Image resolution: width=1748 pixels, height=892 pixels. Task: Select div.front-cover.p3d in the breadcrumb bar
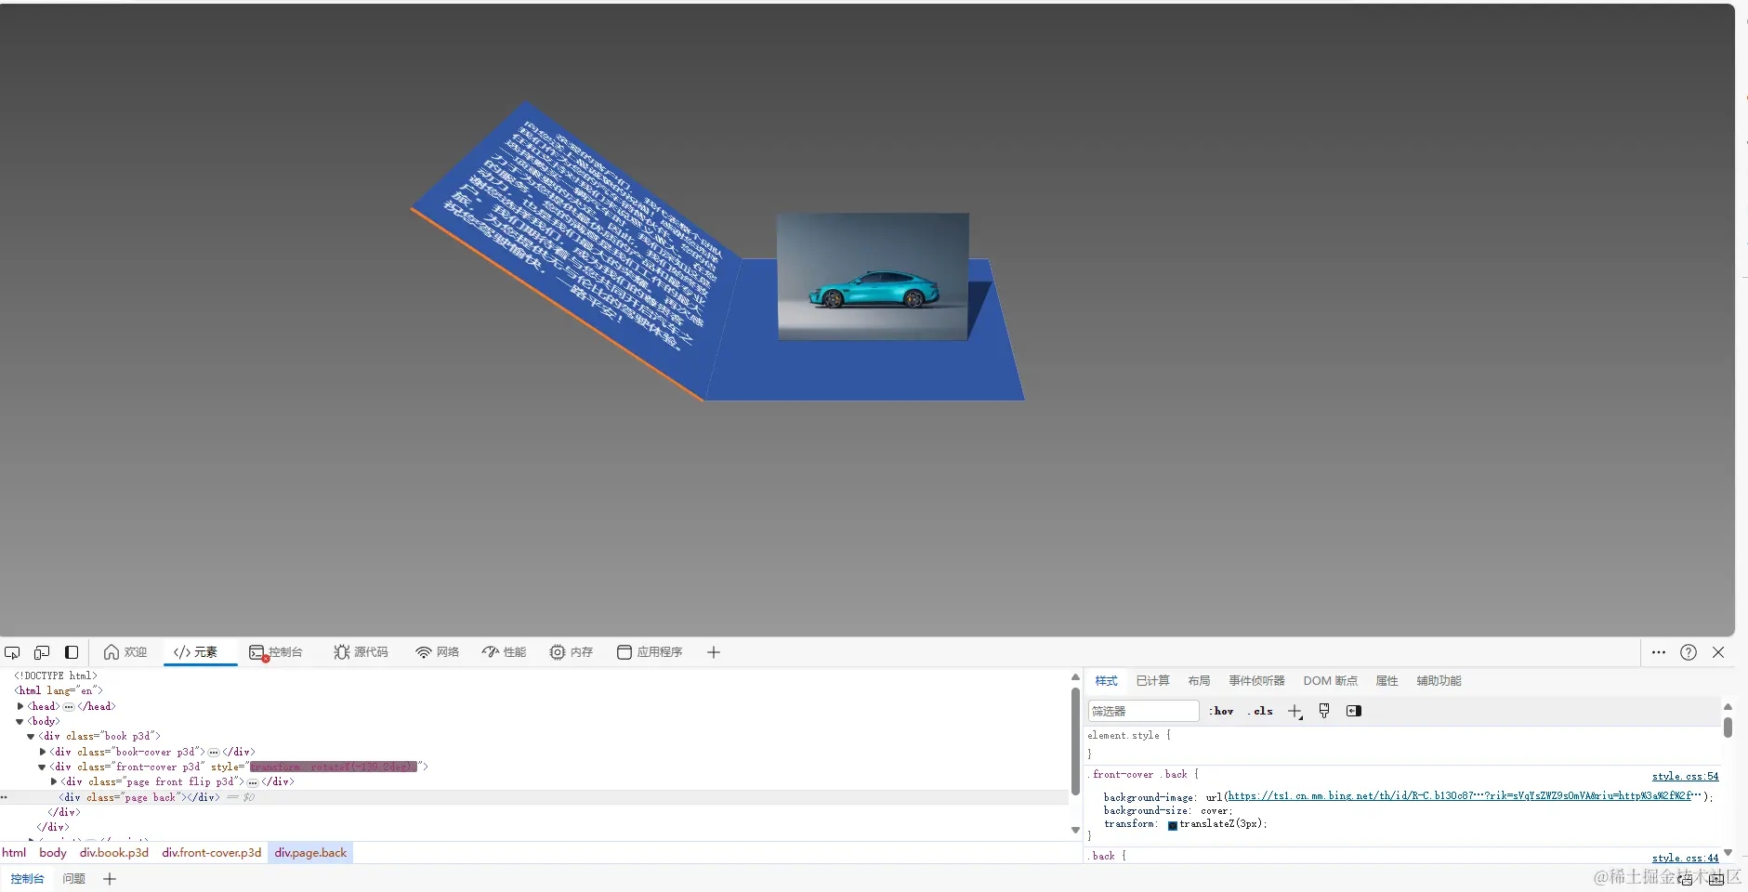click(212, 852)
